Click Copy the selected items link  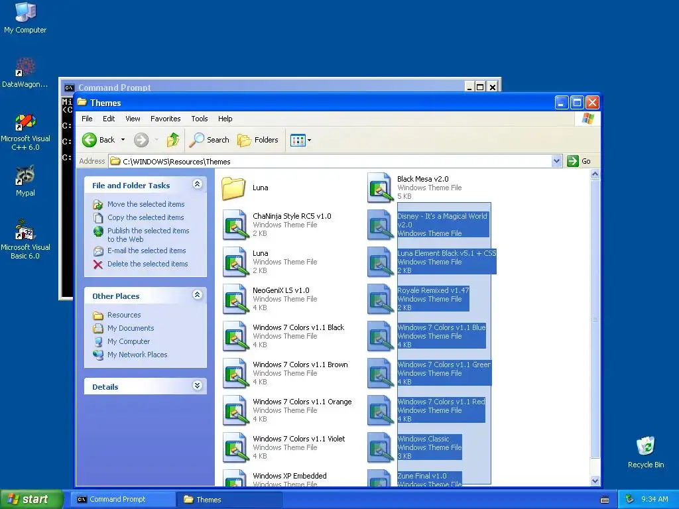145,217
